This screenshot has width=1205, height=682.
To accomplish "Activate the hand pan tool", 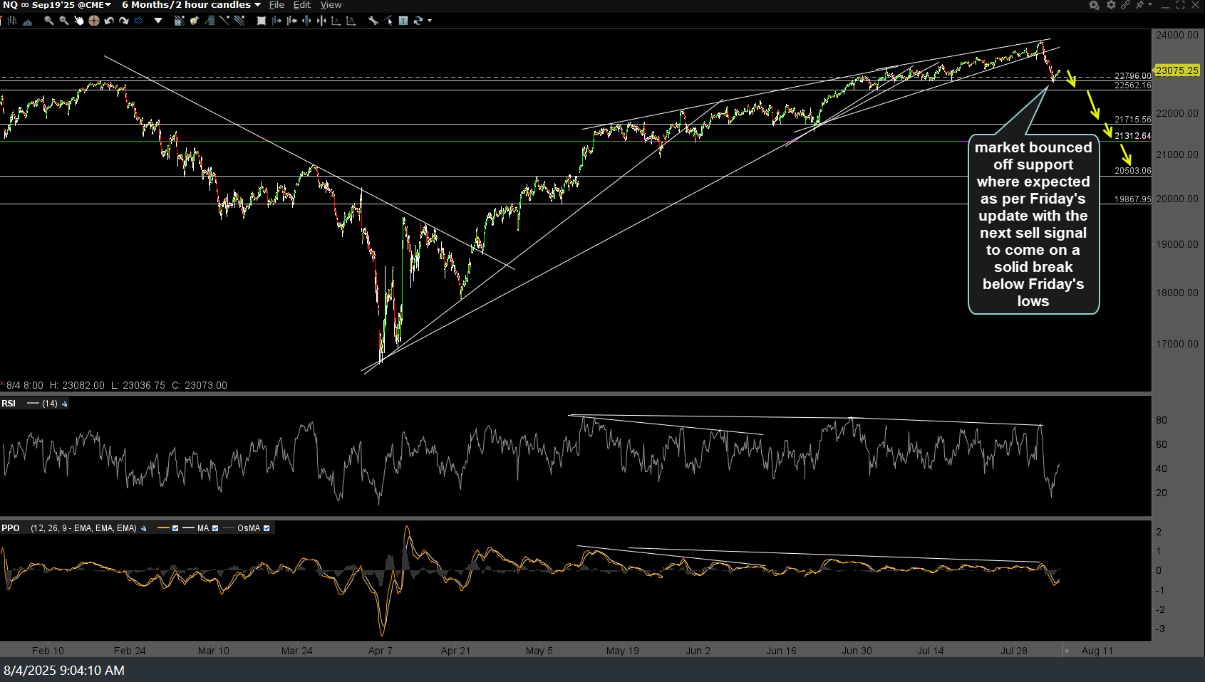I will point(80,21).
